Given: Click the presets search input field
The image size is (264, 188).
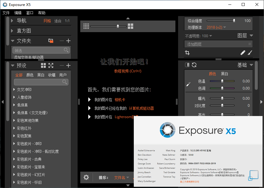Looking at the screenshot, I should coord(41,82).
